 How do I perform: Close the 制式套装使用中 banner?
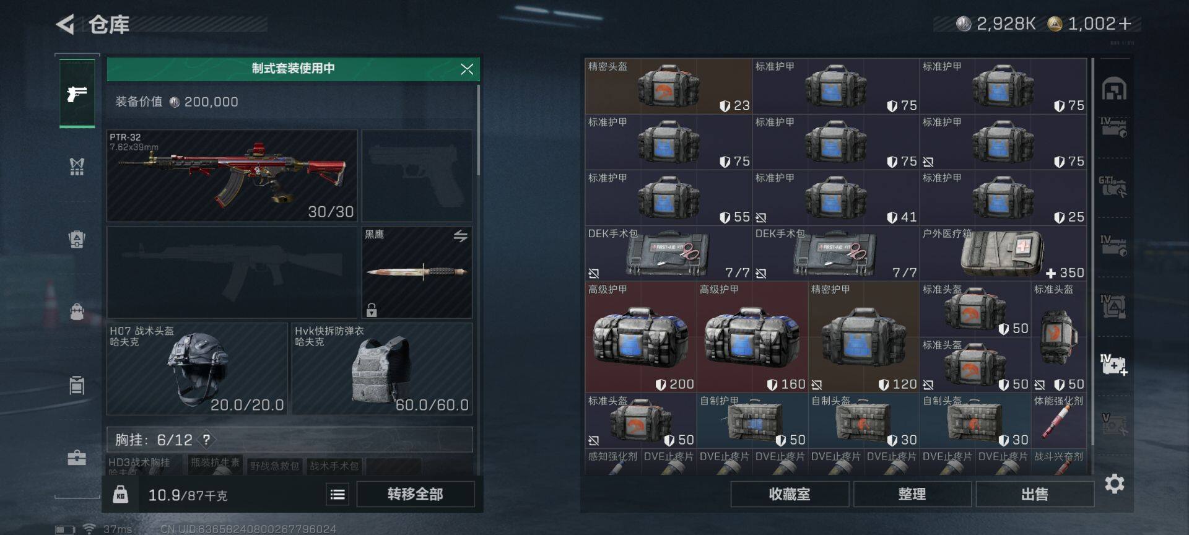click(467, 69)
